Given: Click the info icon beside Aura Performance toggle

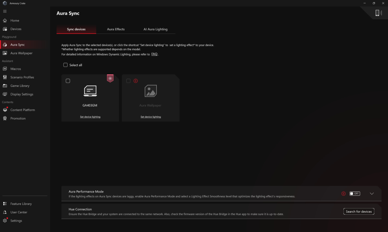Looking at the screenshot, I should click(x=343, y=194).
